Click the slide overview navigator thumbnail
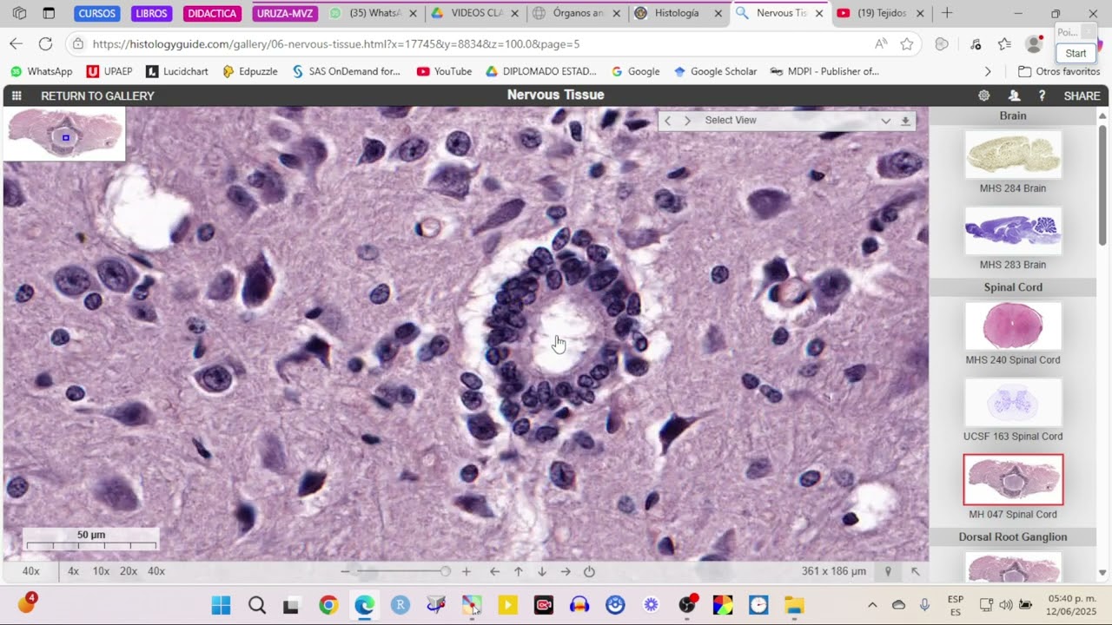Screen dimensions: 1112x625 tap(64, 134)
